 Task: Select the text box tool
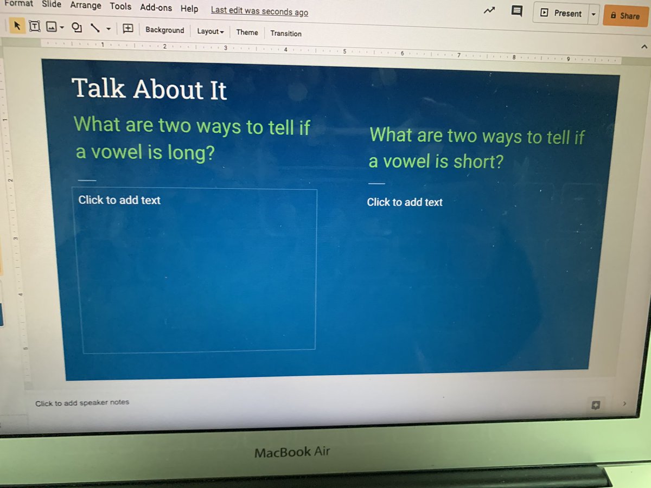tap(34, 25)
